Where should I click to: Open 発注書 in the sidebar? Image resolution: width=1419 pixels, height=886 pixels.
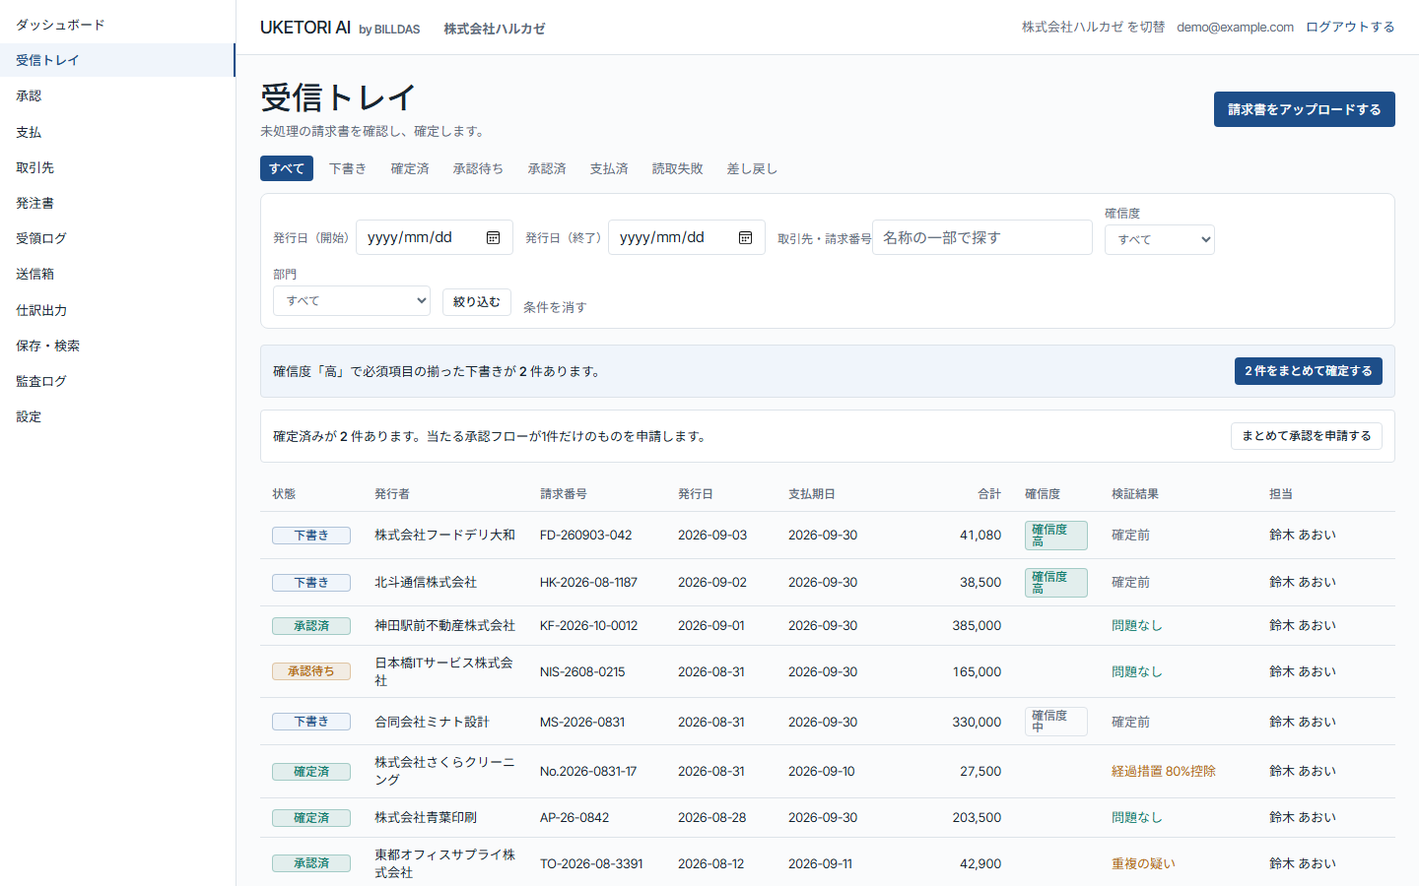(117, 203)
